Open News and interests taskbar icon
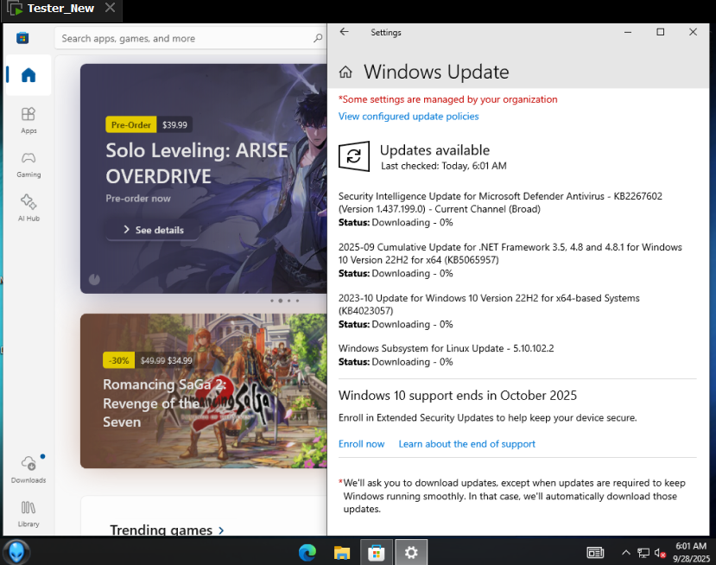The image size is (716, 565). [x=595, y=553]
